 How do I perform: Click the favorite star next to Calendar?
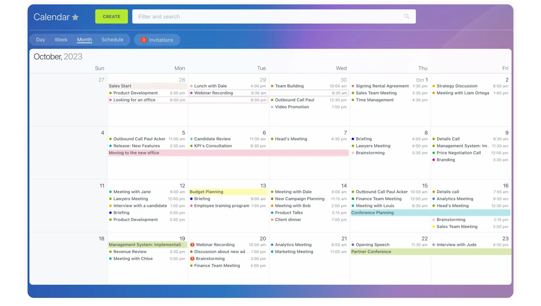pyautogui.click(x=75, y=17)
